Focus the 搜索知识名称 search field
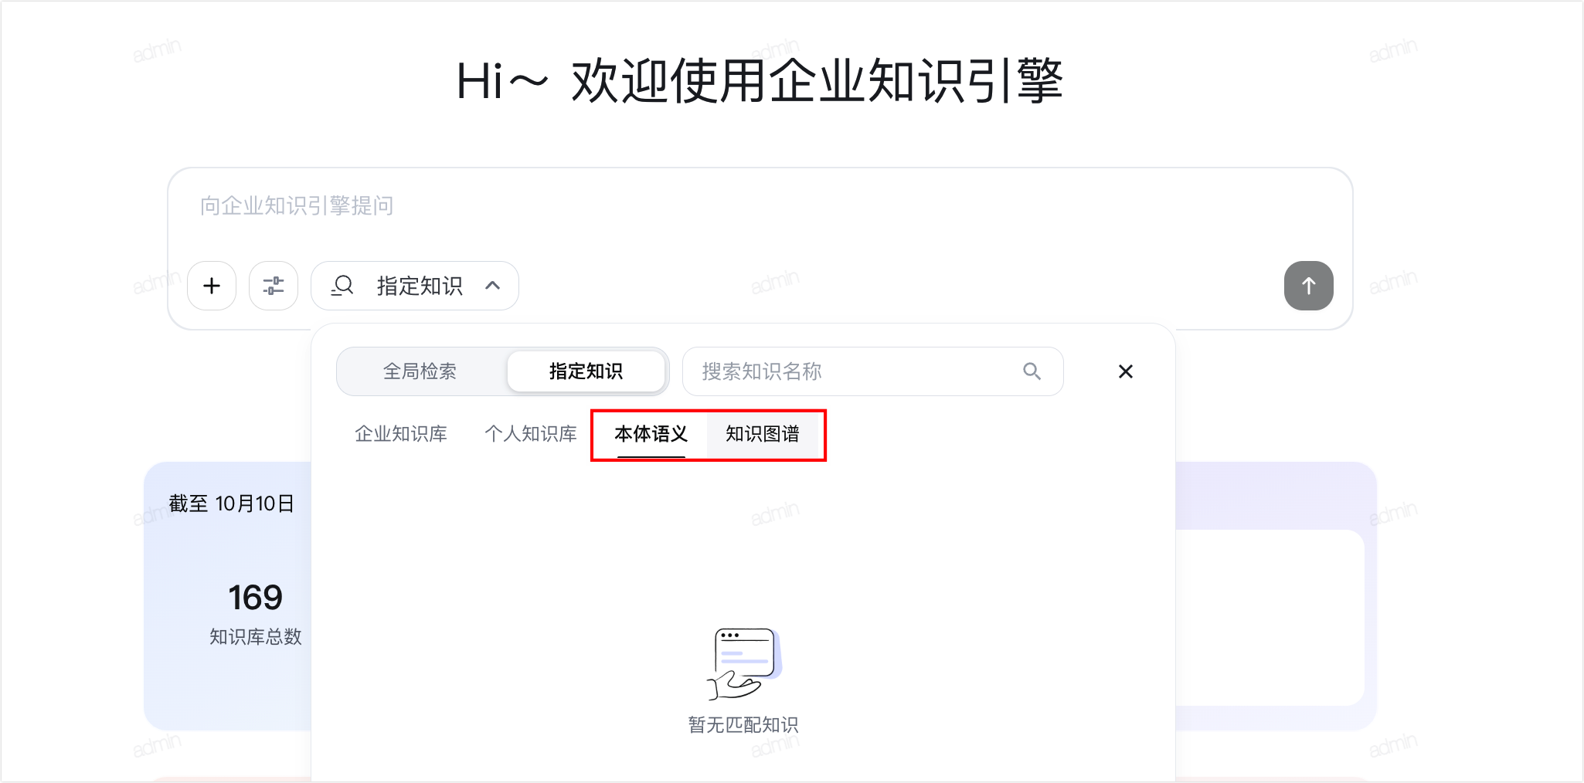Viewport: 1584px width, 783px height. coord(873,371)
